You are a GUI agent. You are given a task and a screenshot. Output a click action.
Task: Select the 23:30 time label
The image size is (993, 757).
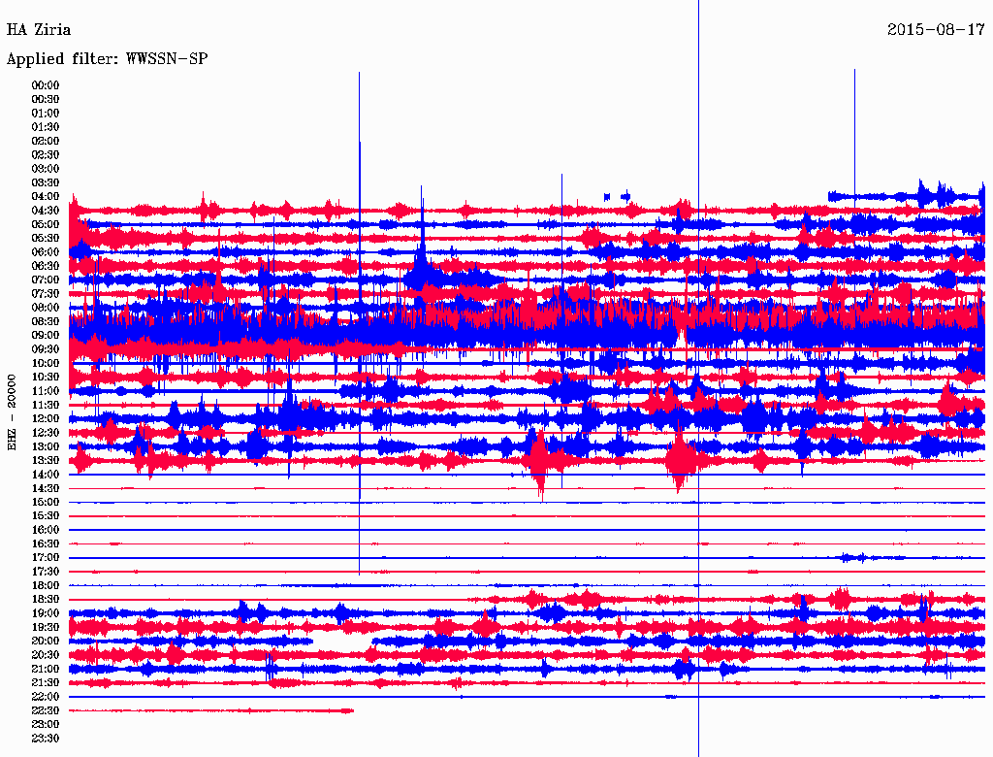click(x=46, y=739)
